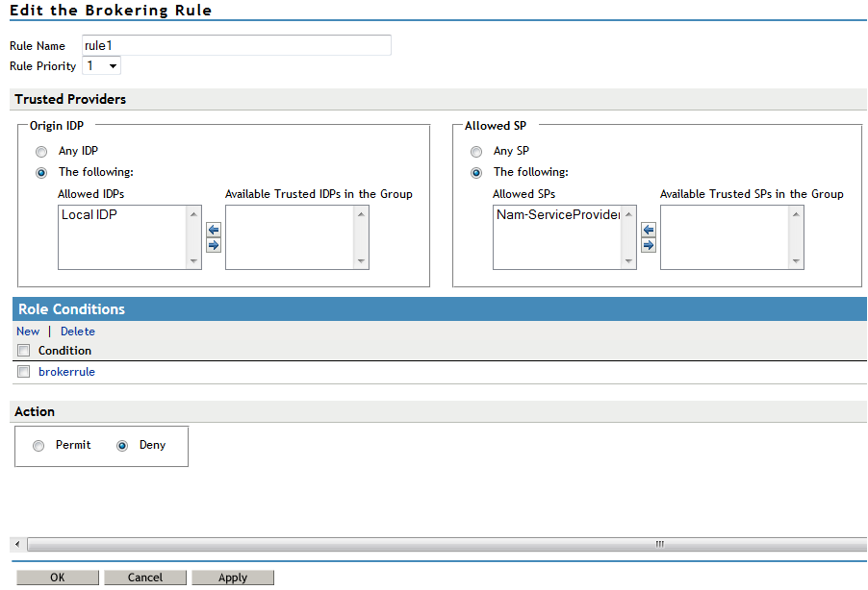The width and height of the screenshot is (868, 590).
Task: Click right arrow icon between SP lists
Action: pos(649,245)
